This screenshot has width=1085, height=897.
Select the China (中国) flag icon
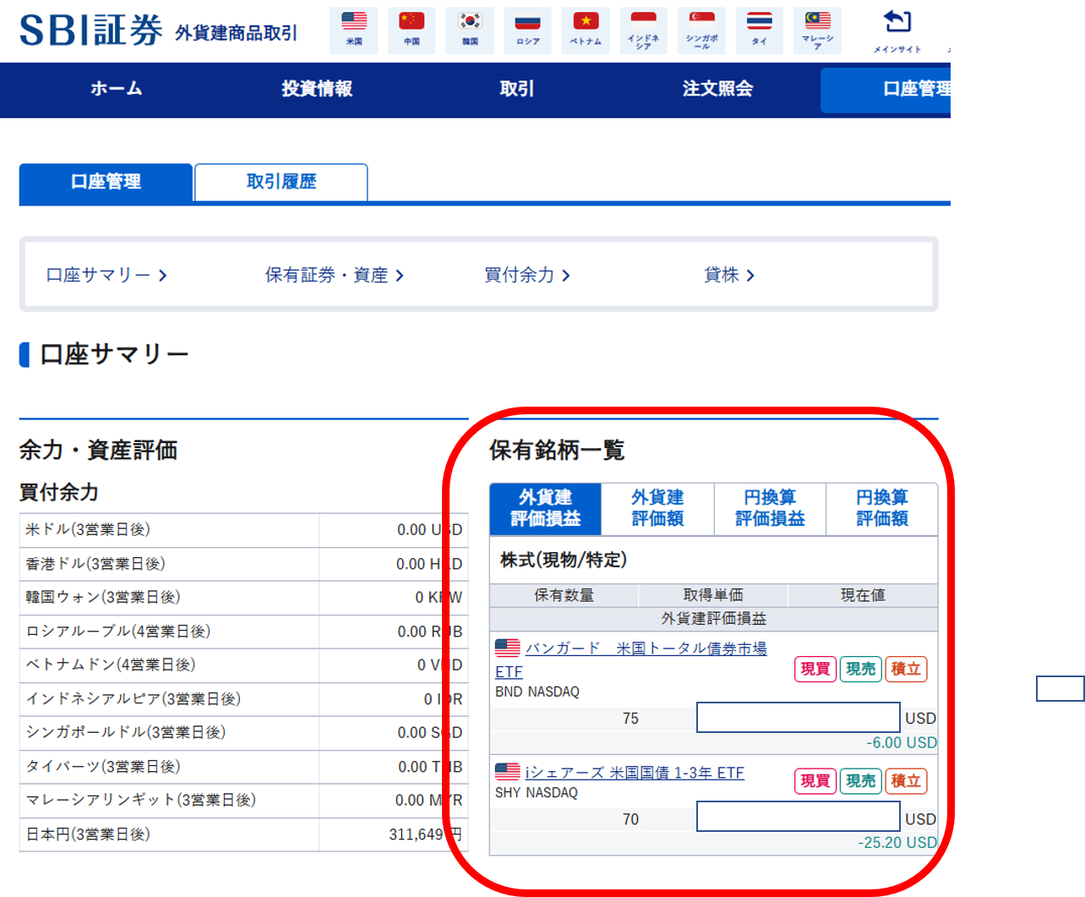coord(412,30)
